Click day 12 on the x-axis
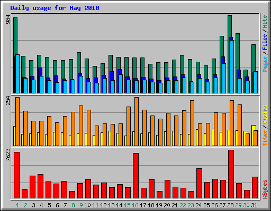271x211 pixels. coord(103,205)
